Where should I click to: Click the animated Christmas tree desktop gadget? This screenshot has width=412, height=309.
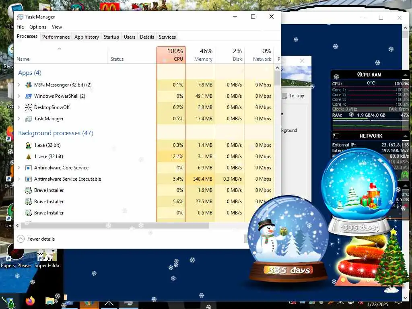pos(391,260)
